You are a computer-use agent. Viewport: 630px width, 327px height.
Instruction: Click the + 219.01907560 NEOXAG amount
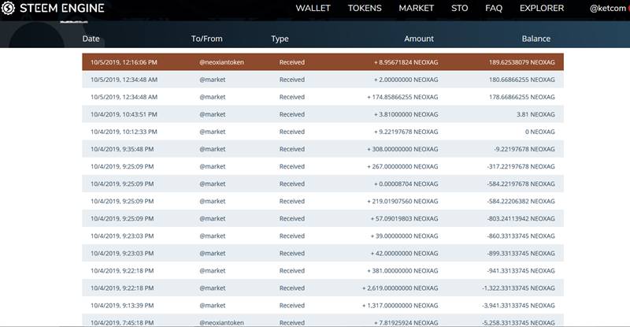pos(402,201)
